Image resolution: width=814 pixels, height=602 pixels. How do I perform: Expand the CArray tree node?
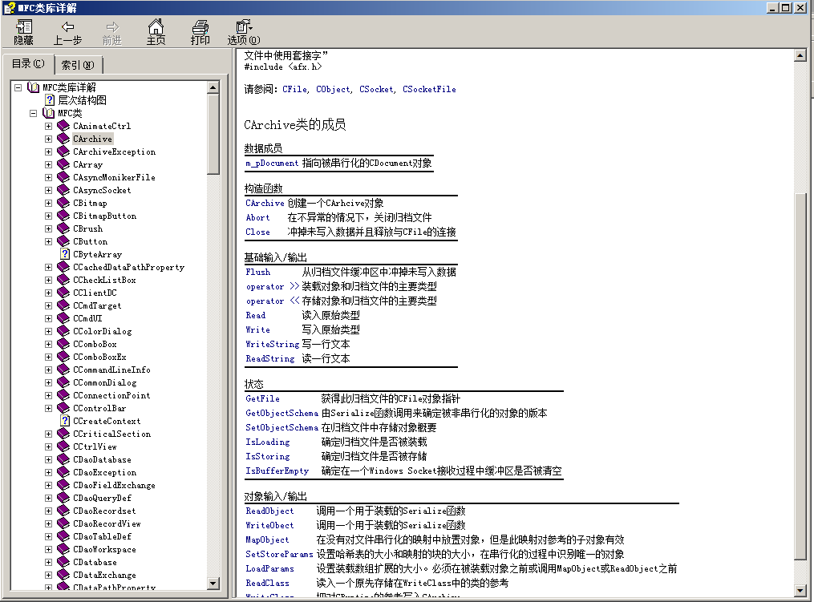[48, 164]
